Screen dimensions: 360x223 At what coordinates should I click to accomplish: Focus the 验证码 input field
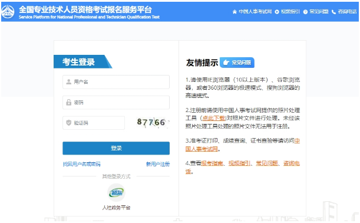94,123
